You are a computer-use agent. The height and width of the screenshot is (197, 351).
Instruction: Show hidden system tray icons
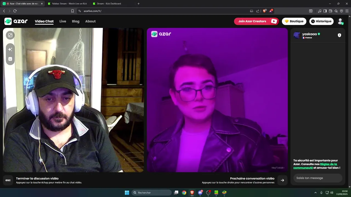[x=315, y=193]
